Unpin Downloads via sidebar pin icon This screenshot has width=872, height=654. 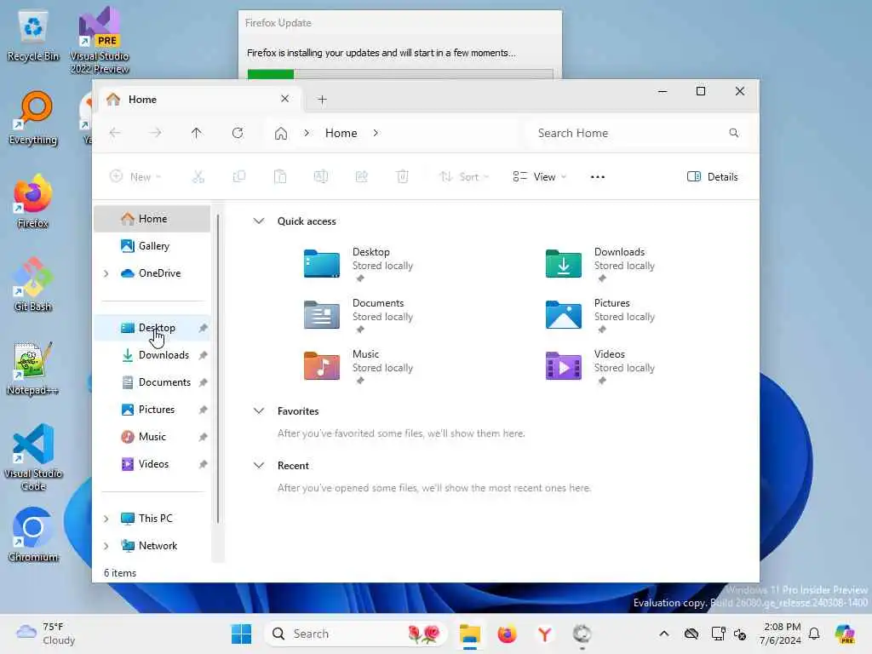pos(203,355)
